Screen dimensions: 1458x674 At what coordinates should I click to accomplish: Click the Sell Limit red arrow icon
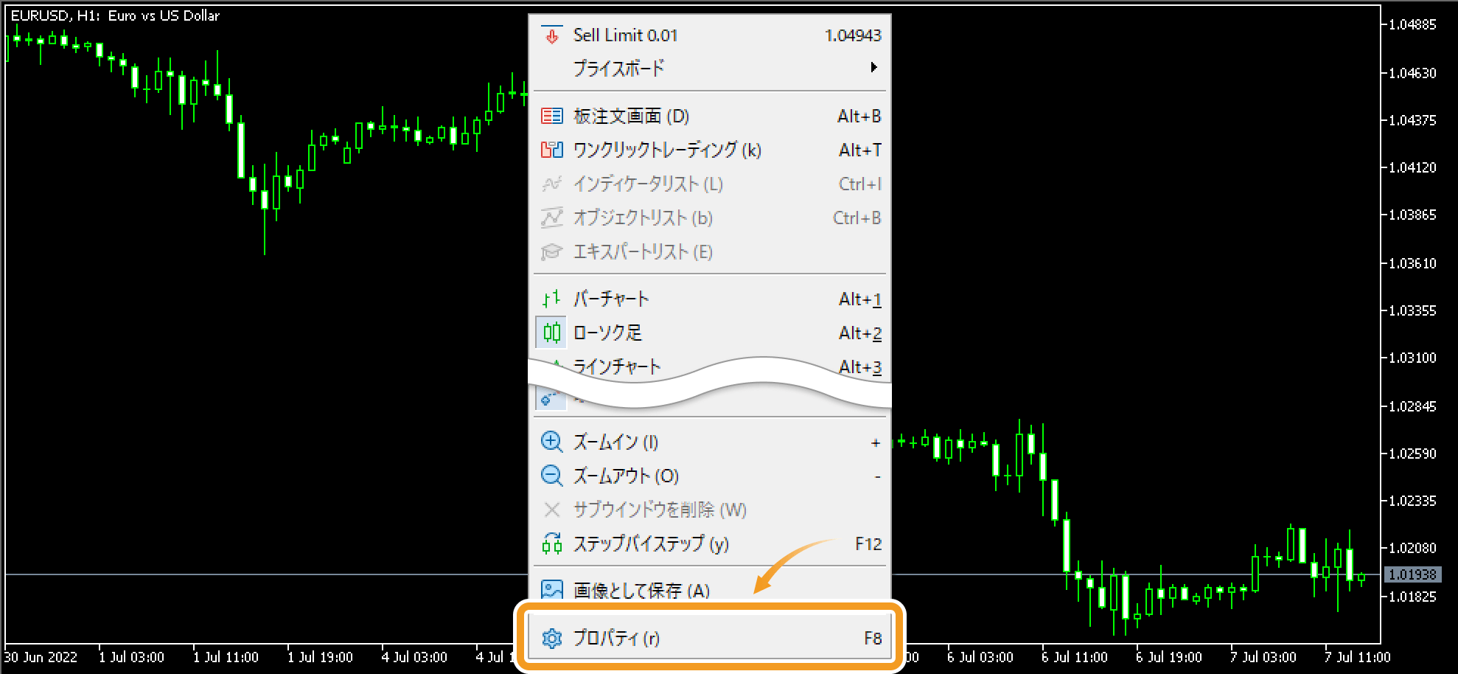coord(551,35)
